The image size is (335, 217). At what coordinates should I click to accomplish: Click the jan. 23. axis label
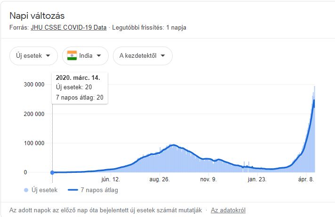pyautogui.click(x=257, y=179)
